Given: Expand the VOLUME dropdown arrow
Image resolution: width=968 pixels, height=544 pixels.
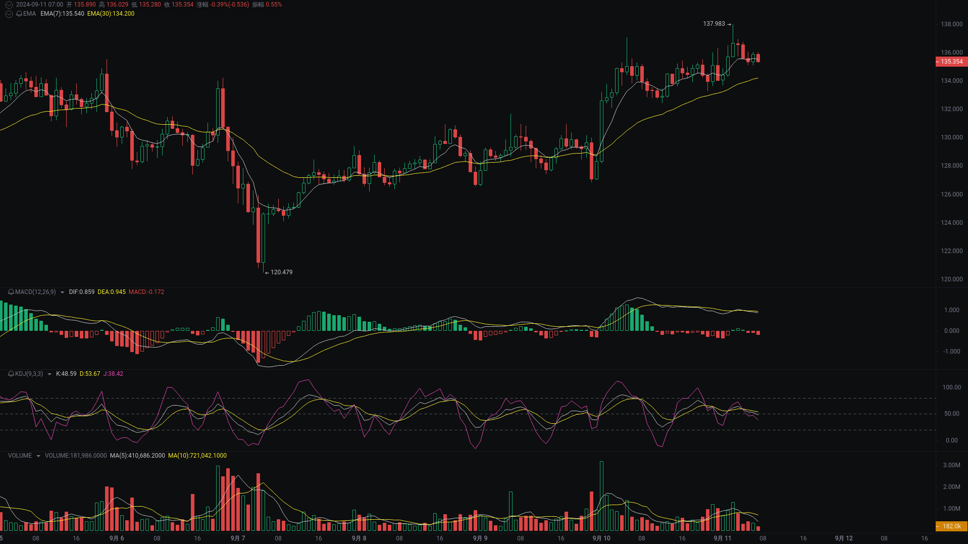Looking at the screenshot, I should 38,456.
